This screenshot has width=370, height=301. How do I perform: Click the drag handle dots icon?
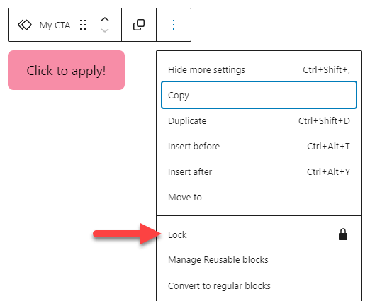83,25
